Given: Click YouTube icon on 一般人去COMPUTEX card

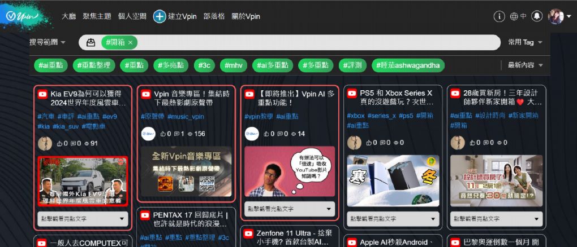Looking at the screenshot, I should point(42,243).
